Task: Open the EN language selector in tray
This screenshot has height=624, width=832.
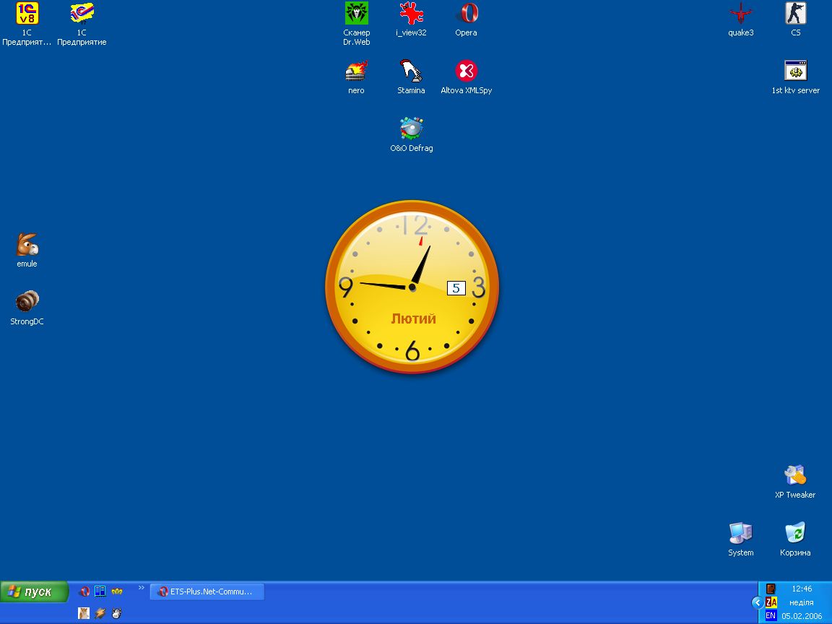Action: [771, 615]
